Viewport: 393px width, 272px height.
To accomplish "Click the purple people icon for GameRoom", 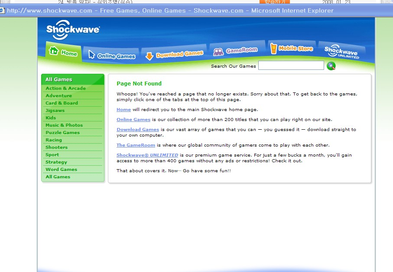I will click(218, 52).
